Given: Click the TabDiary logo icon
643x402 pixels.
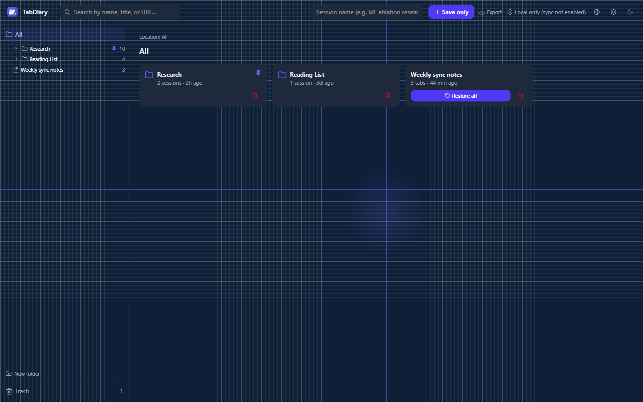Looking at the screenshot, I should coord(12,12).
